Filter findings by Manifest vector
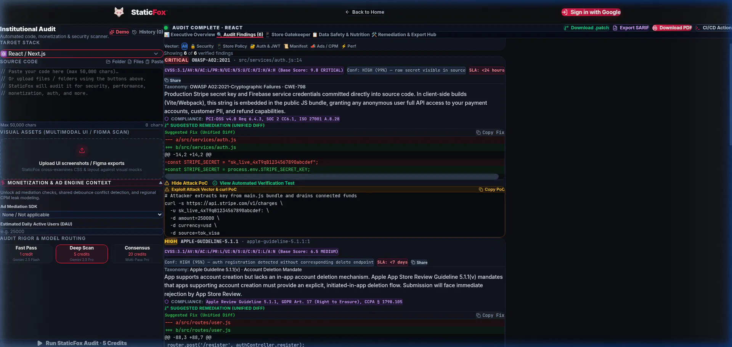732x347 pixels. tap(295, 46)
